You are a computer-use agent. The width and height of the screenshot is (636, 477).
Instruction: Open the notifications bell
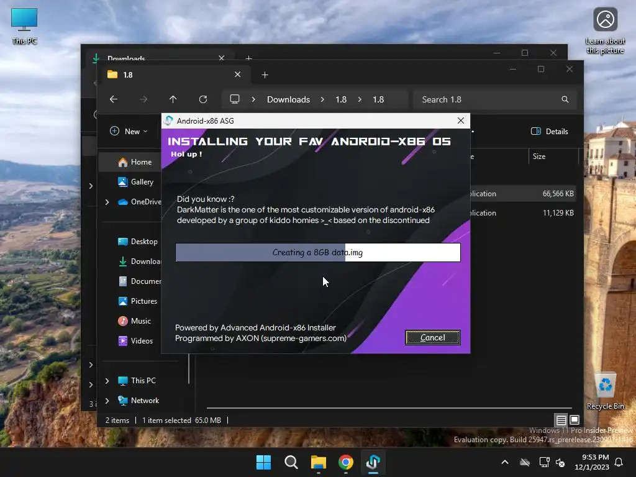[x=619, y=462]
